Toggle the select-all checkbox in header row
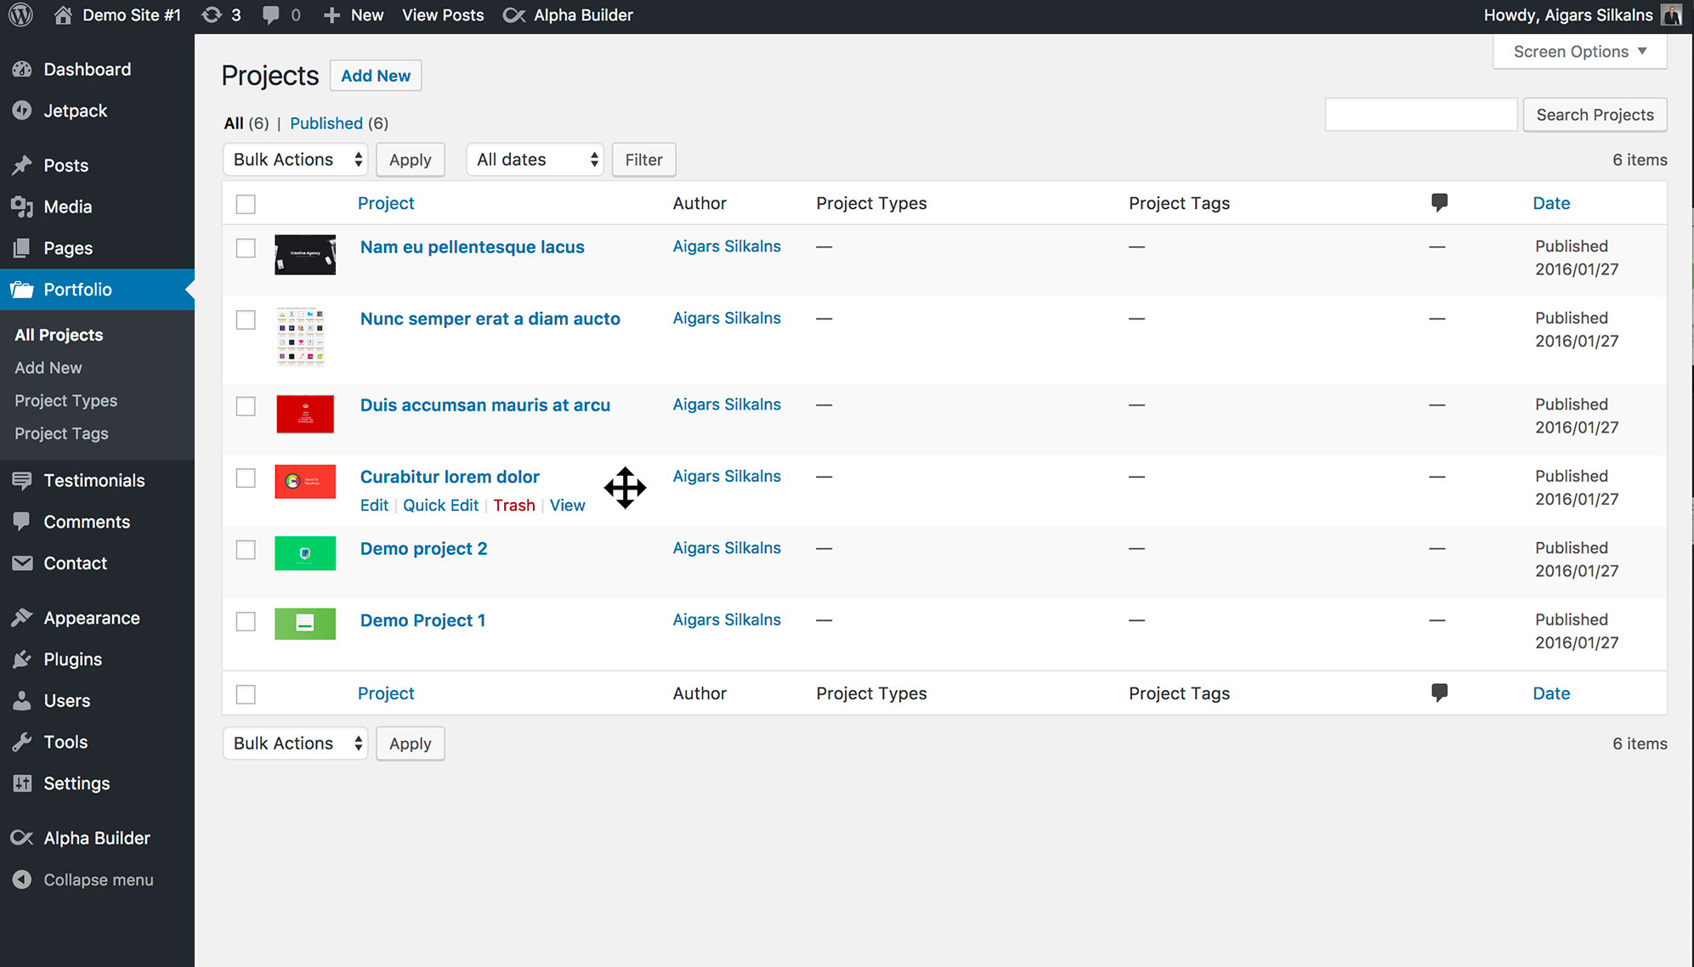The width and height of the screenshot is (1694, 967). pyautogui.click(x=246, y=204)
